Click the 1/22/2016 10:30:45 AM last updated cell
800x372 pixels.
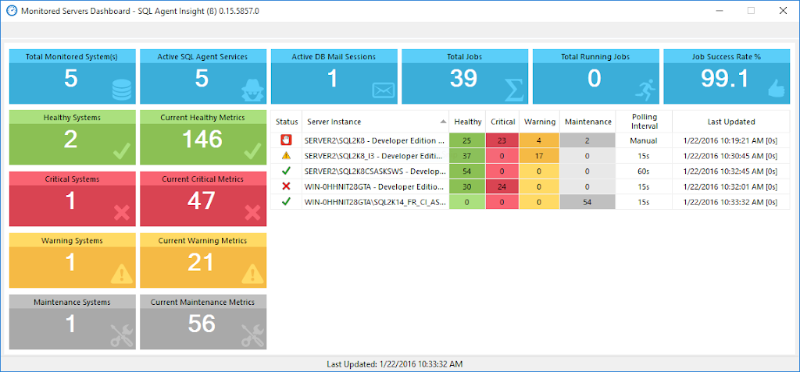pyautogui.click(x=731, y=156)
